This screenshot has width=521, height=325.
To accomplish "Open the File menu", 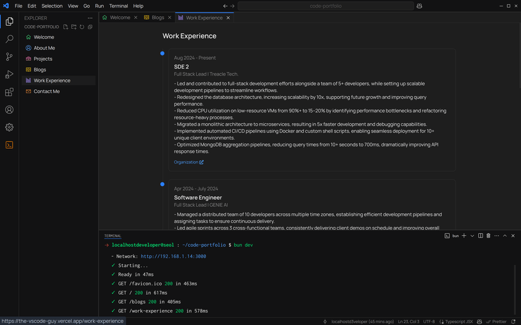I will tap(18, 6).
